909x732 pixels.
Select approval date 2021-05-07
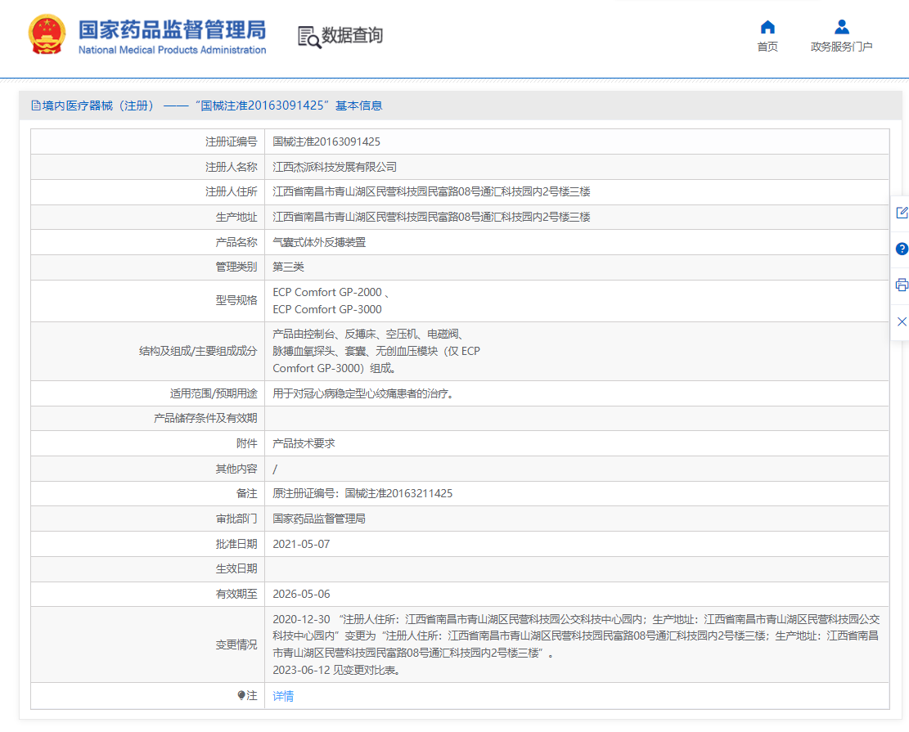click(301, 544)
